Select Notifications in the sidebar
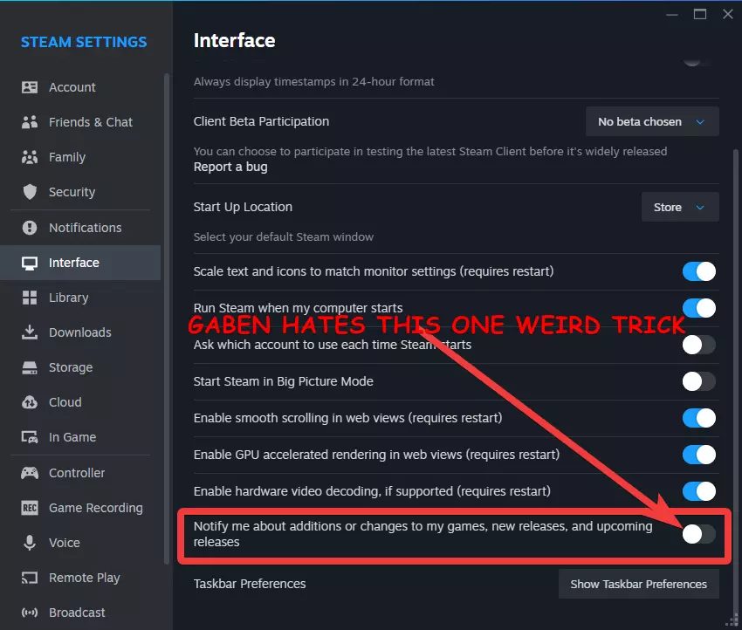The height and width of the screenshot is (630, 742). tap(80, 228)
